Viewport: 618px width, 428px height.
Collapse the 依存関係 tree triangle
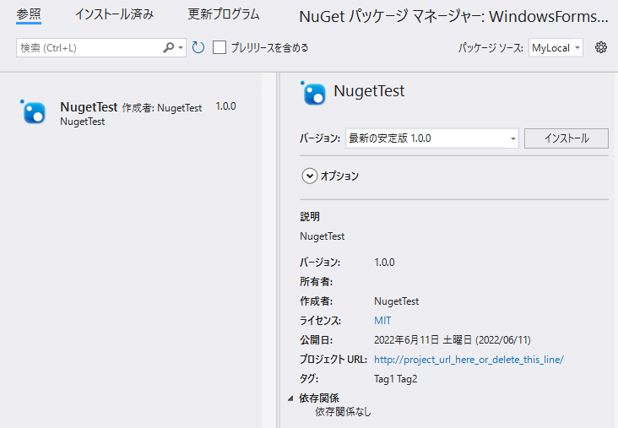[x=290, y=398]
